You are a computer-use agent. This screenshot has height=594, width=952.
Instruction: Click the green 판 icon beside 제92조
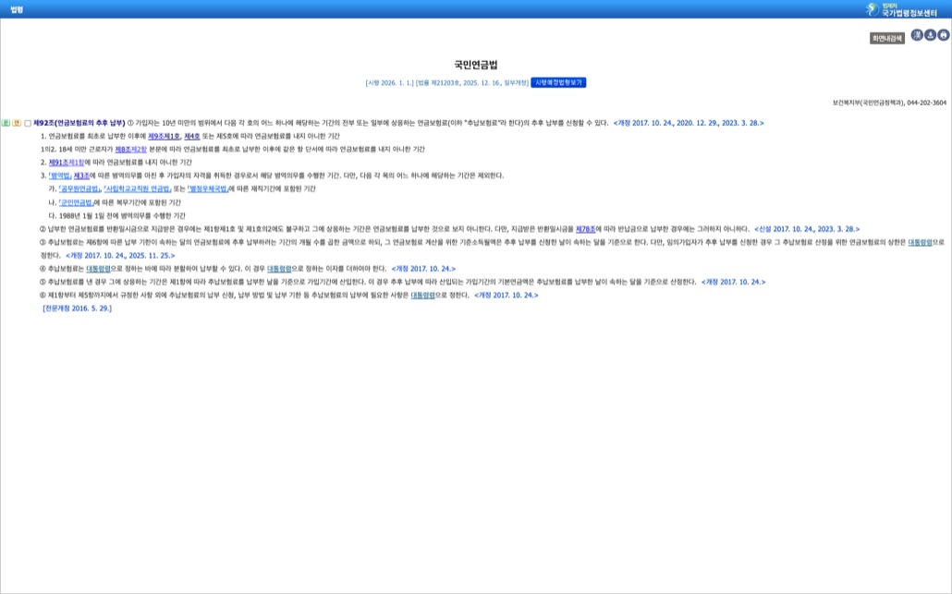pos(6,123)
